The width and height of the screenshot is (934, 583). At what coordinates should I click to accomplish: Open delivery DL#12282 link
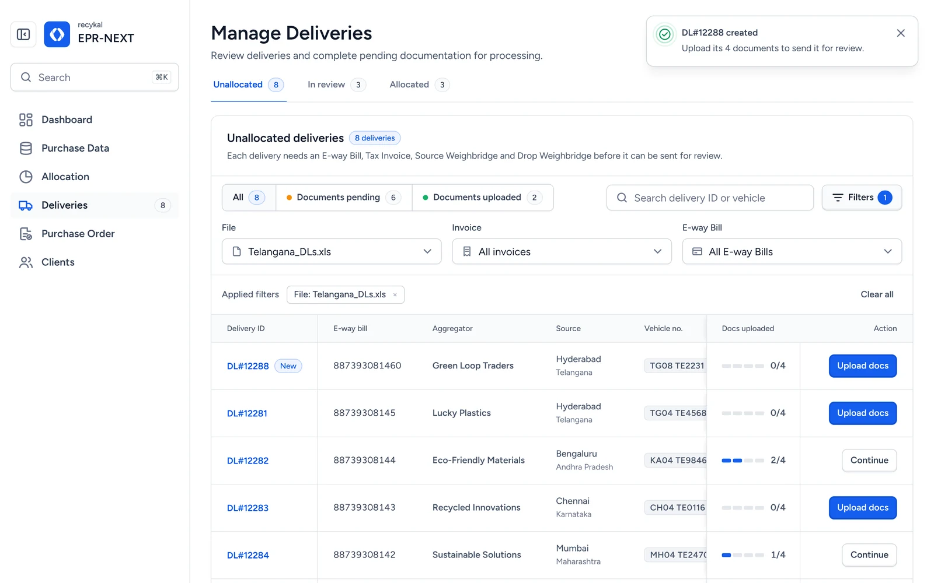[x=248, y=461]
